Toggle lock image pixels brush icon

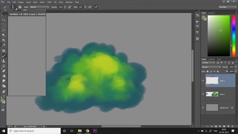point(211,71)
